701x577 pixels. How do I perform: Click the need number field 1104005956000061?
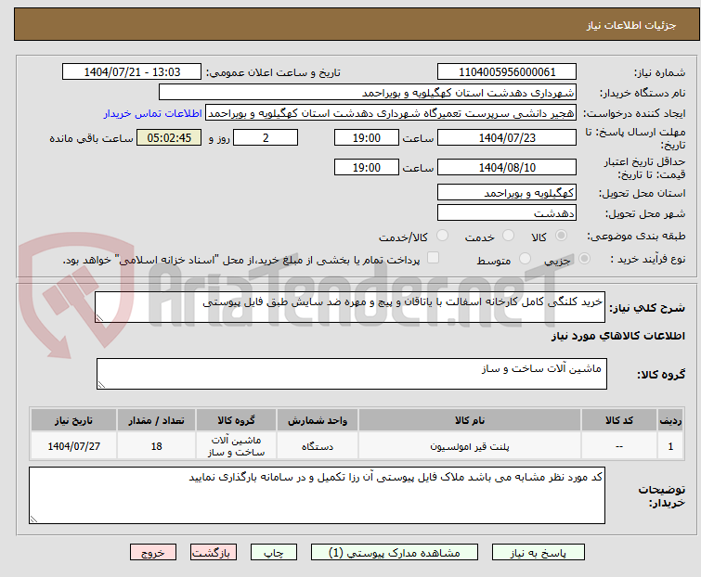pos(507,72)
